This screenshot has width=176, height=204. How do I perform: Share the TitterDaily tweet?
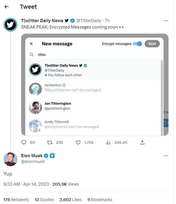tap(142, 142)
